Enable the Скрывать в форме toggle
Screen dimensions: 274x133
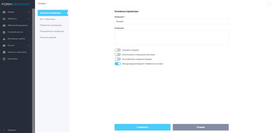pos(118,50)
